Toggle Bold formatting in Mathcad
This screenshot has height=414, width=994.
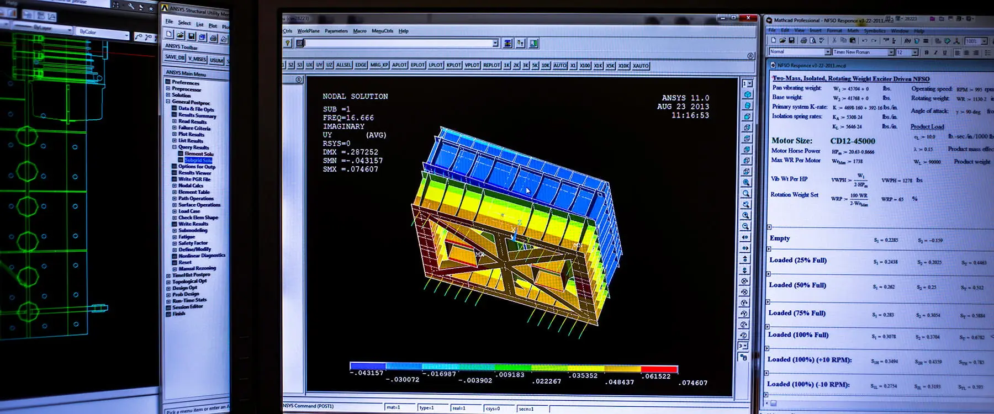click(927, 52)
